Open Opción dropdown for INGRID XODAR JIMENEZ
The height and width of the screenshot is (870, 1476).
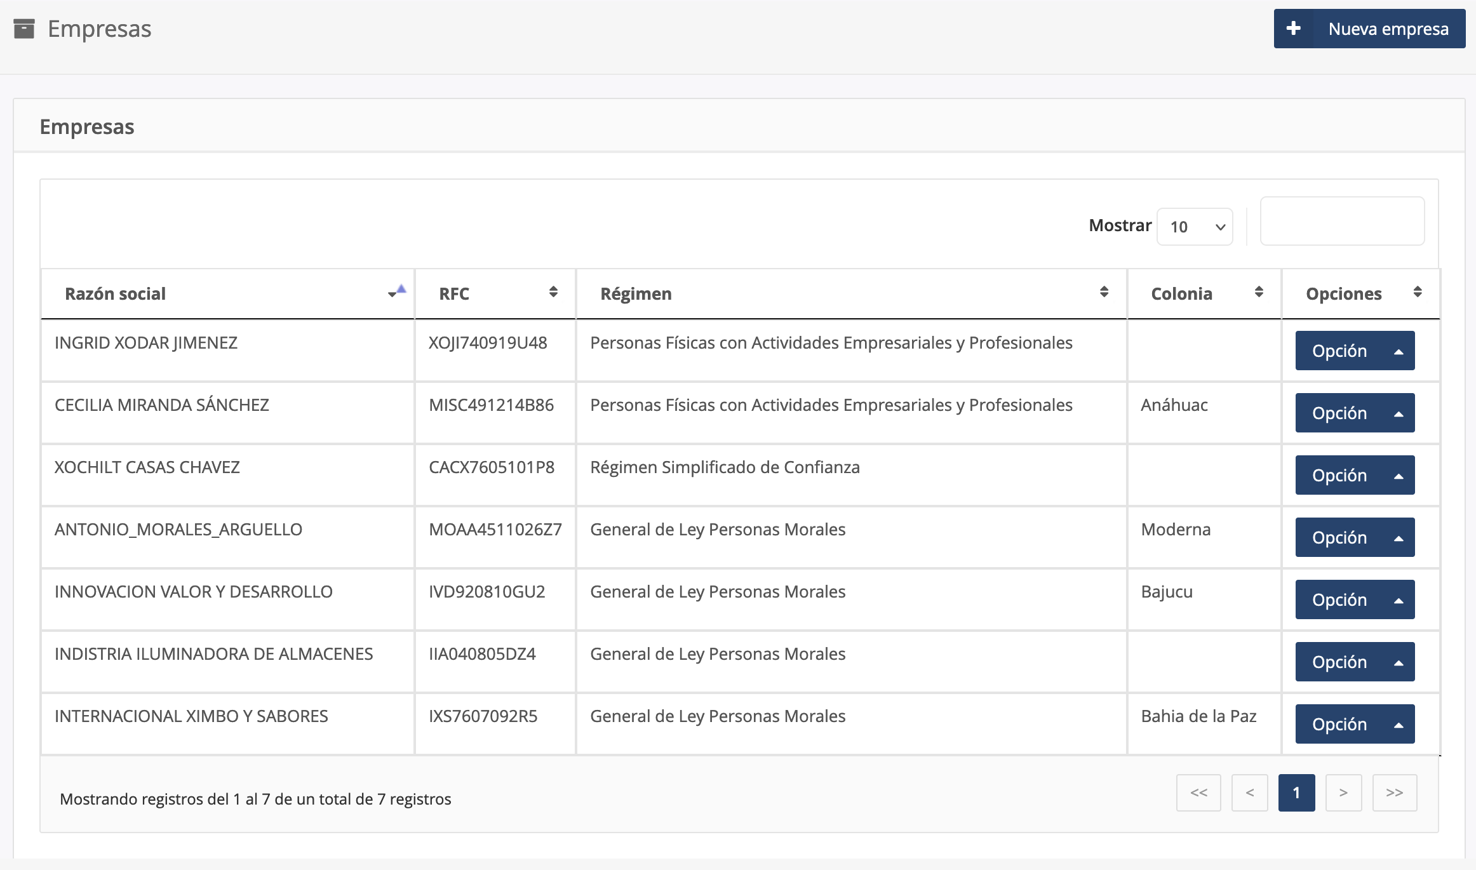[1355, 351]
